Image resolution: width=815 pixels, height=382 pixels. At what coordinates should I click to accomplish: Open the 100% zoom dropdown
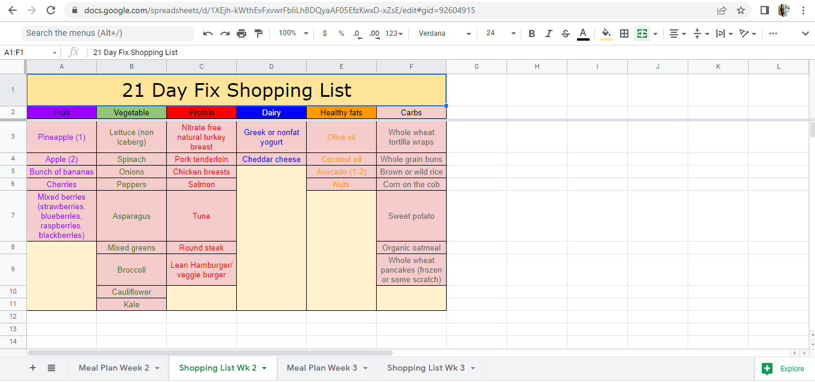(x=294, y=33)
